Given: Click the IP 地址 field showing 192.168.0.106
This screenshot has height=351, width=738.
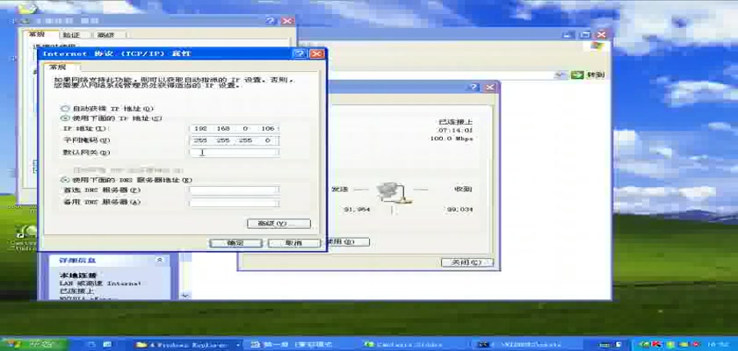Looking at the screenshot, I should pyautogui.click(x=234, y=129).
